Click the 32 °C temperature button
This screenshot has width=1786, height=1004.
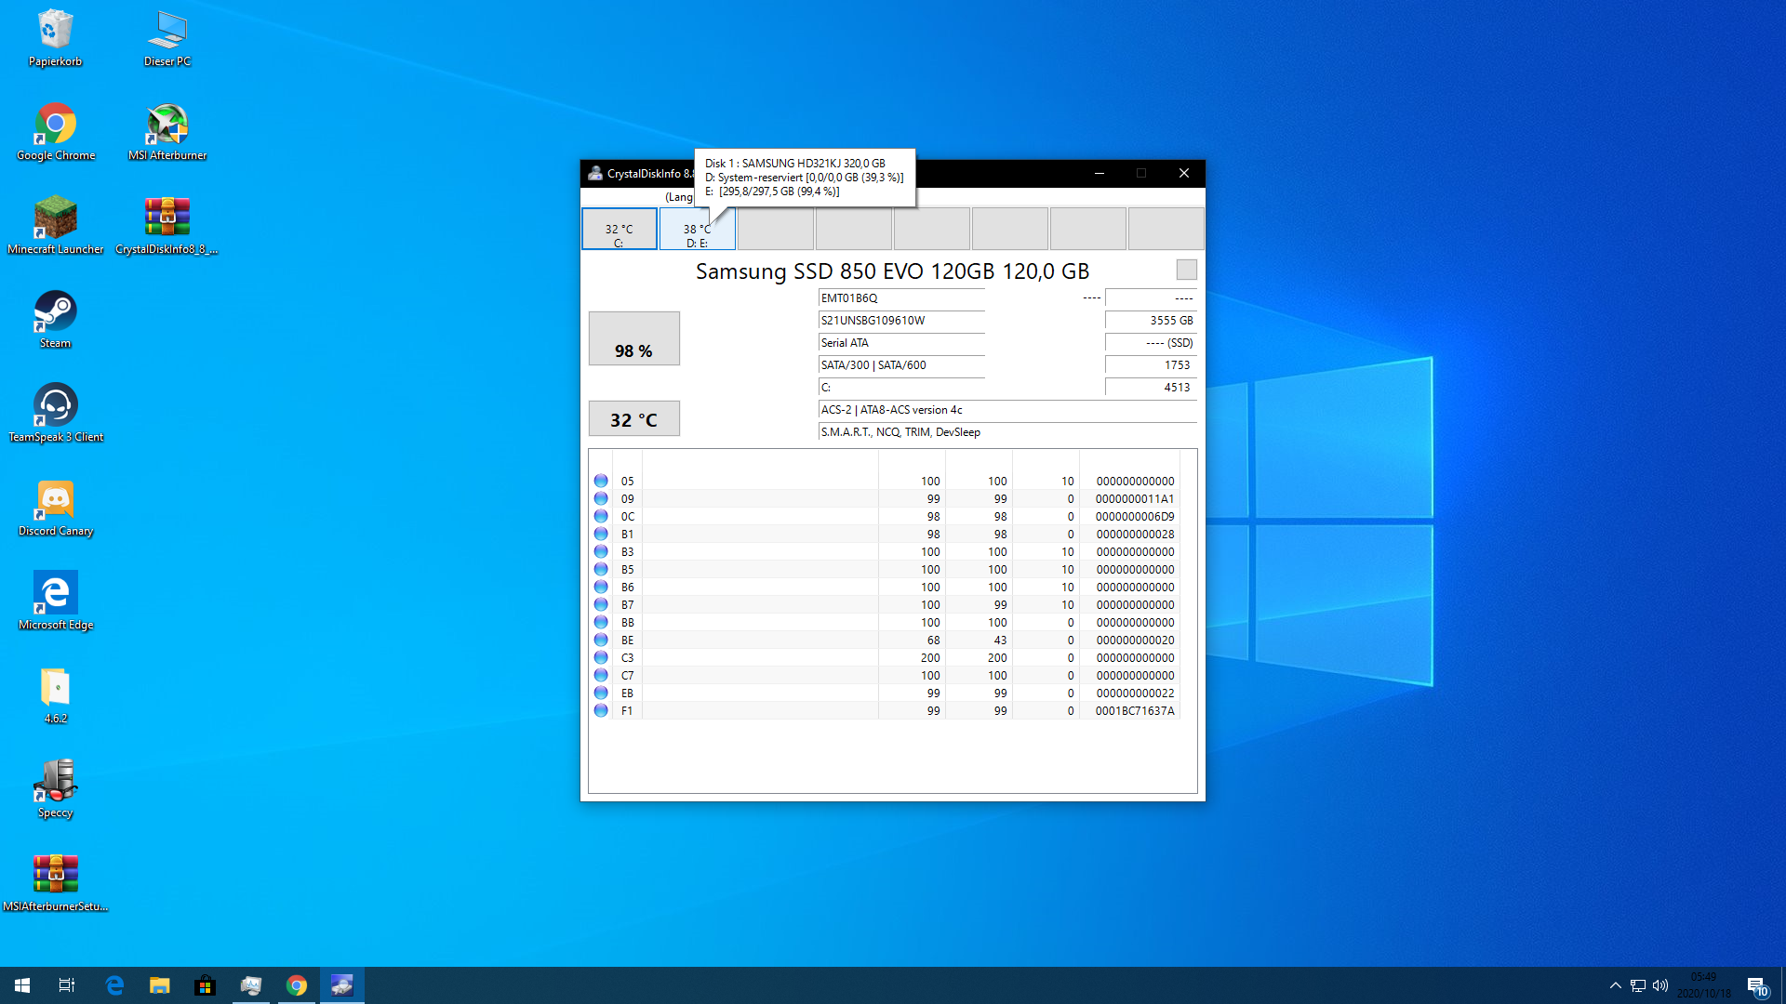tap(633, 419)
